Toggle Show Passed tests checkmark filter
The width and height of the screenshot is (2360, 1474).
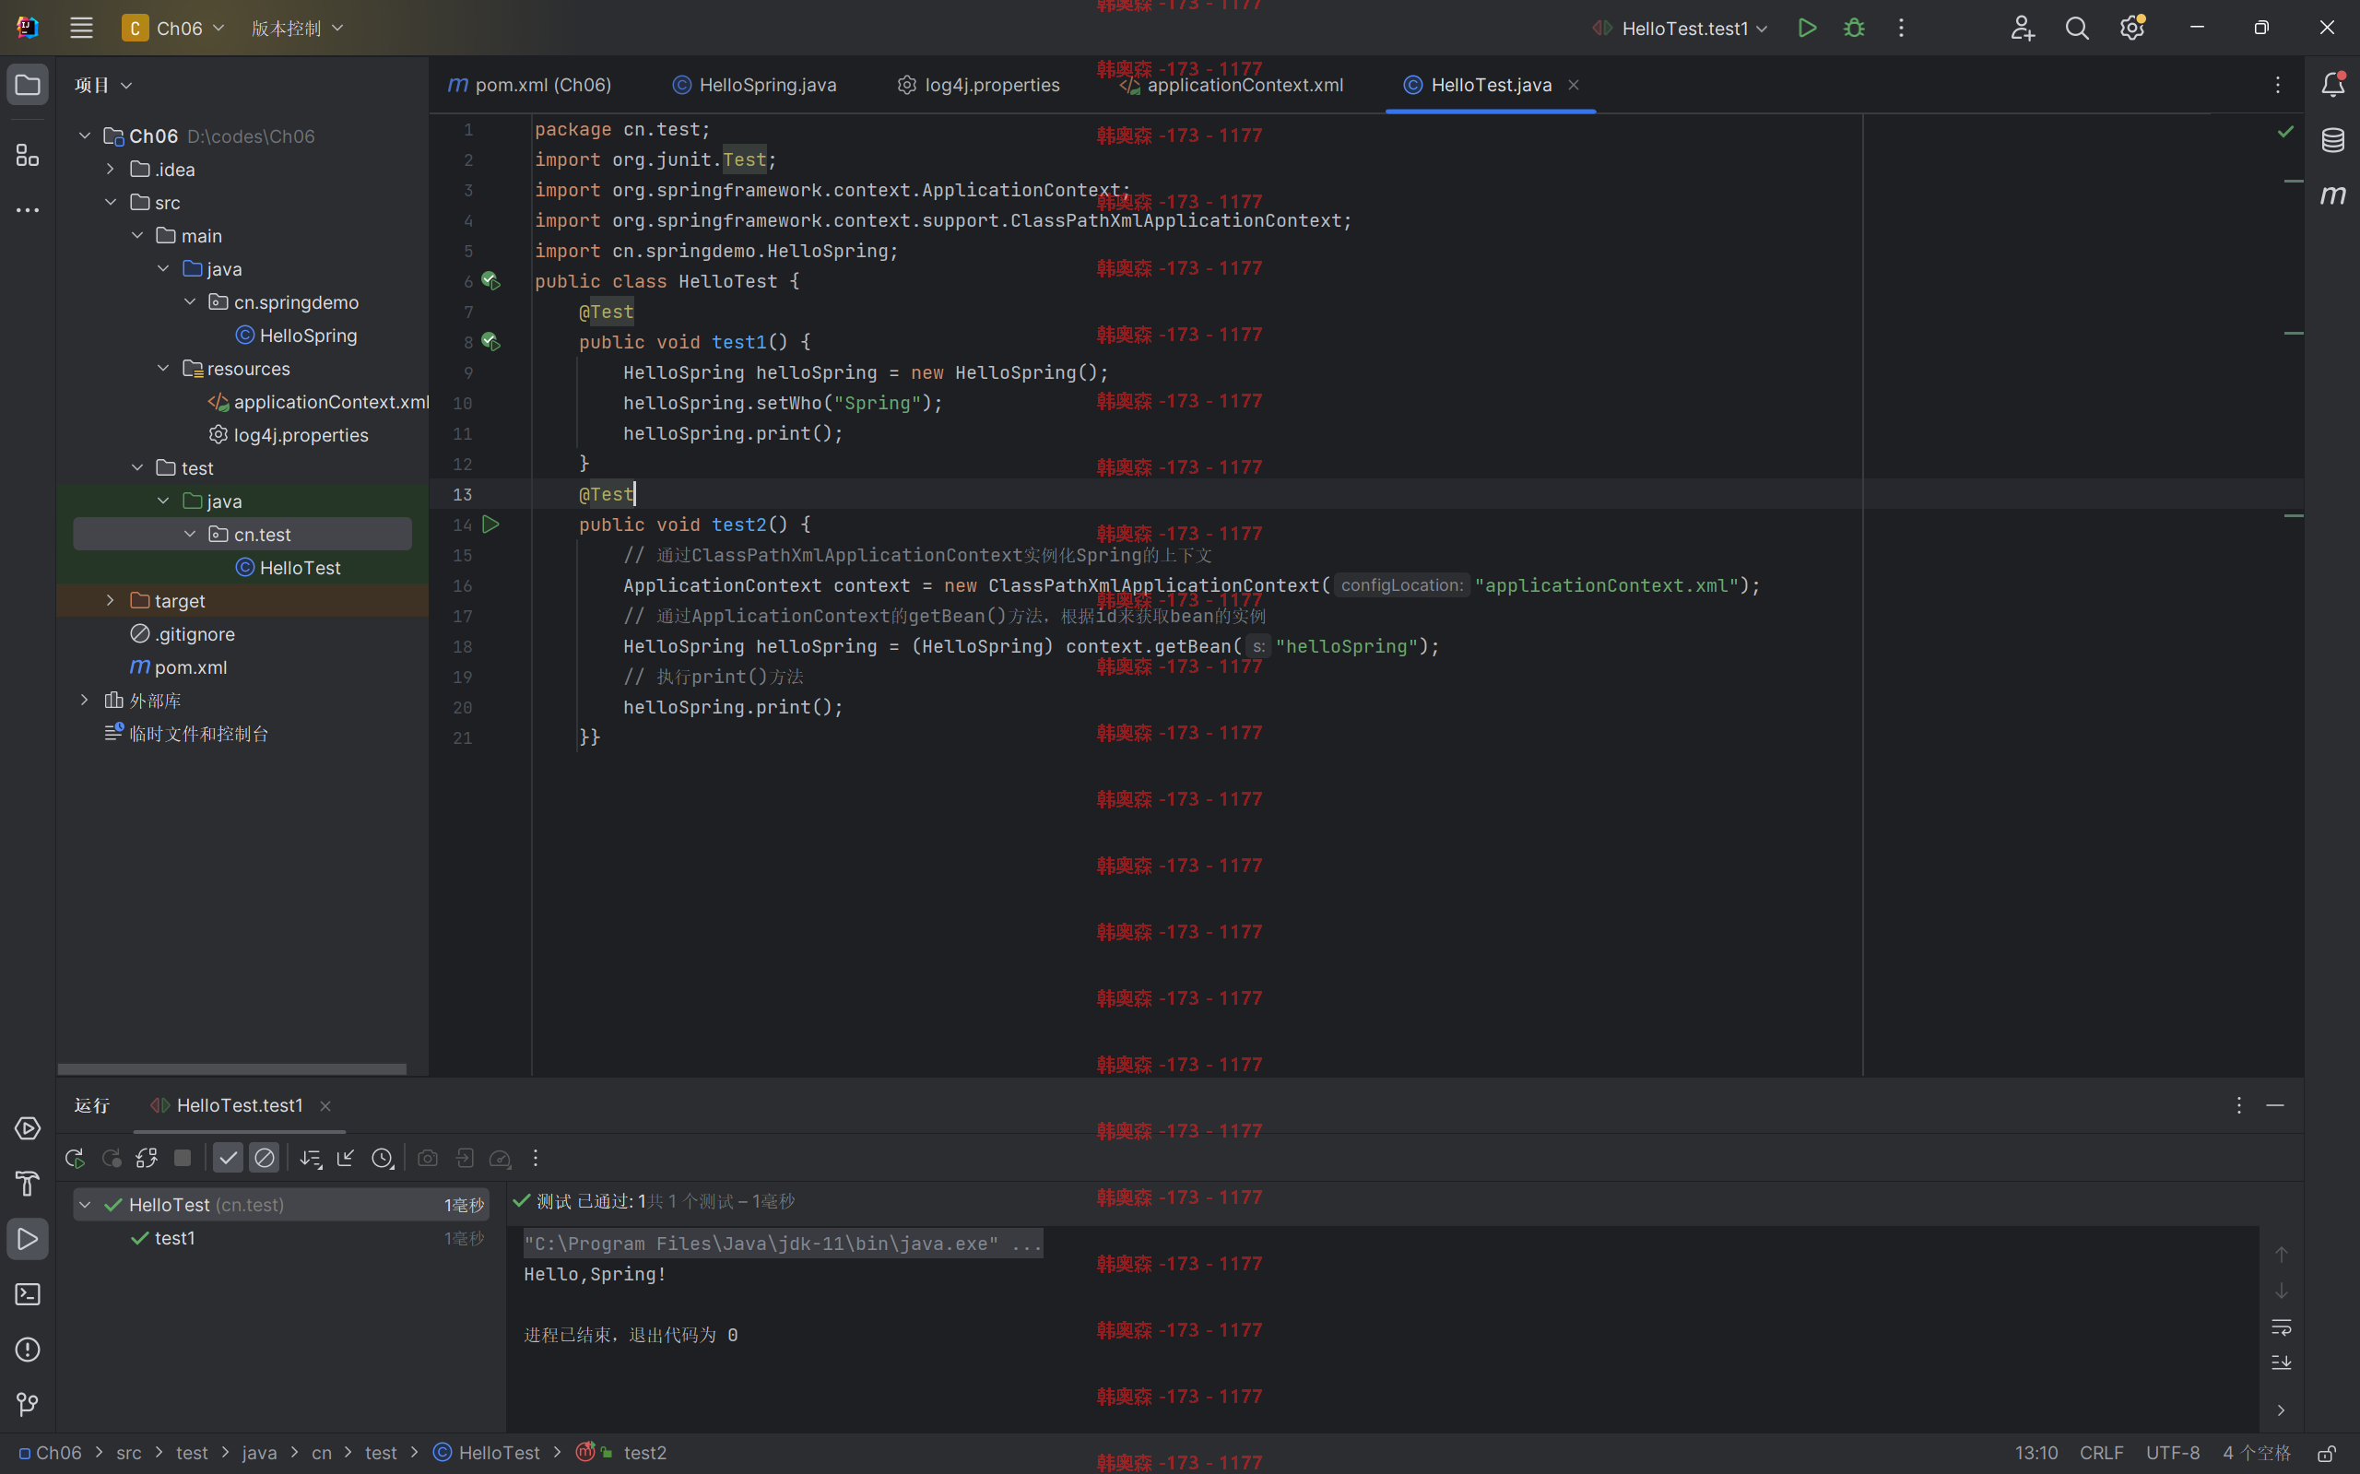point(228,1158)
